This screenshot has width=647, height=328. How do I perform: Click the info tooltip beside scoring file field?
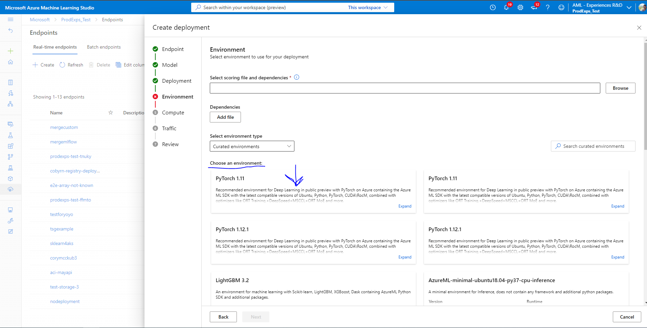click(x=296, y=77)
